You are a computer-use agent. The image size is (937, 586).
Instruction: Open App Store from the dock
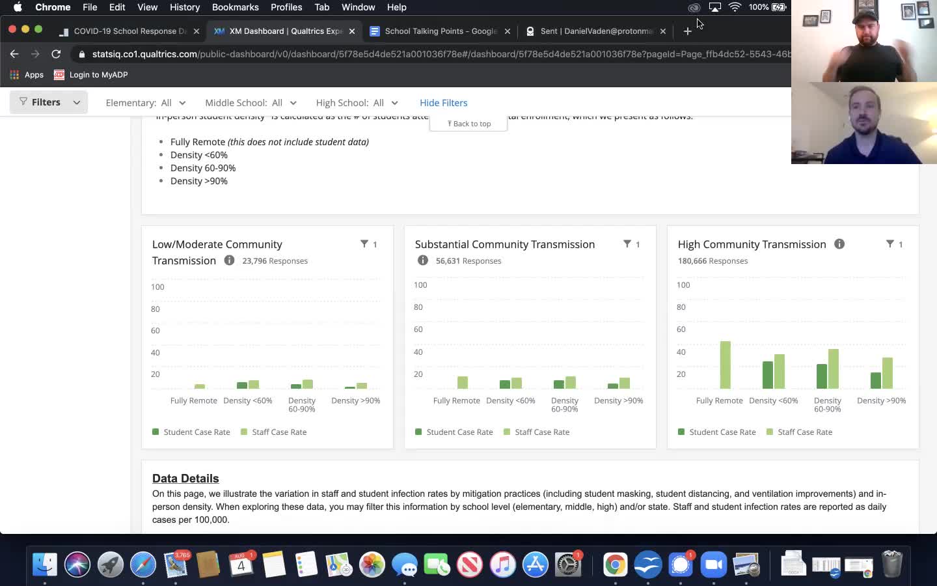coord(536,565)
